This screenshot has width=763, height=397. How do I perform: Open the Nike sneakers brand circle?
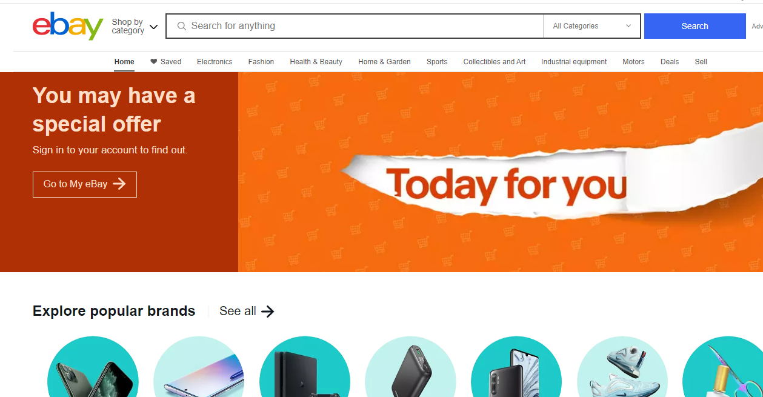coord(622,367)
